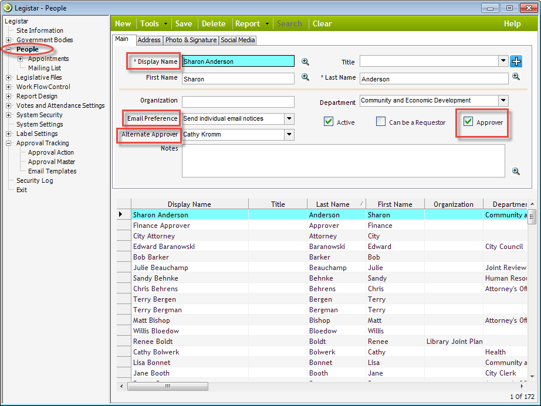Open the Social Media tab
Image resolution: width=541 pixels, height=406 pixels.
click(x=238, y=40)
